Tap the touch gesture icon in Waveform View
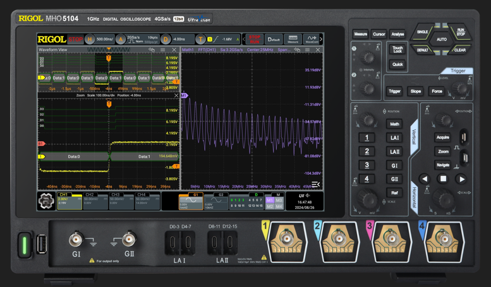This screenshot has width=491, height=287. 152,50
